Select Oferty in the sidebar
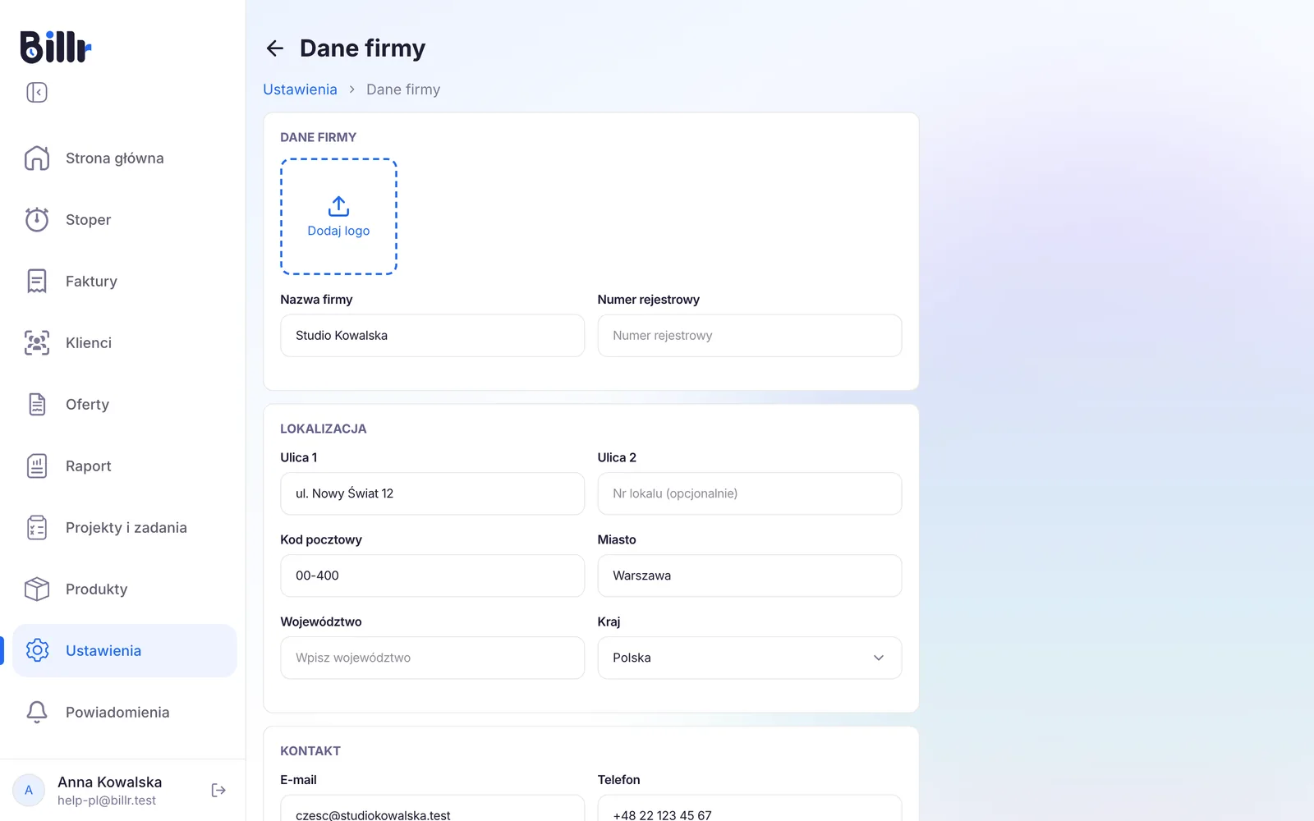The height and width of the screenshot is (821, 1314). tap(124, 404)
